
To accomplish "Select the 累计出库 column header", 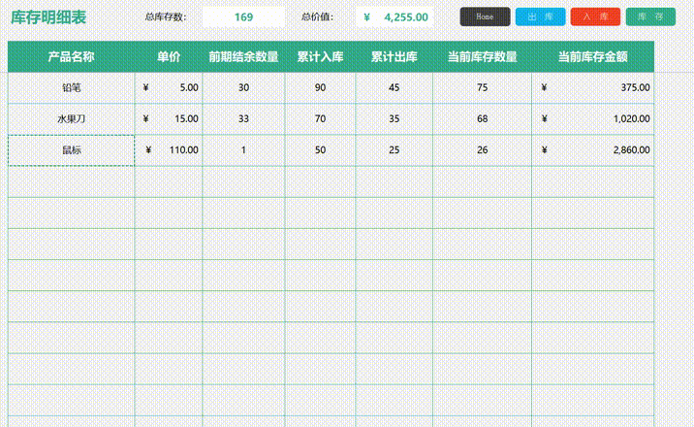I will (394, 56).
